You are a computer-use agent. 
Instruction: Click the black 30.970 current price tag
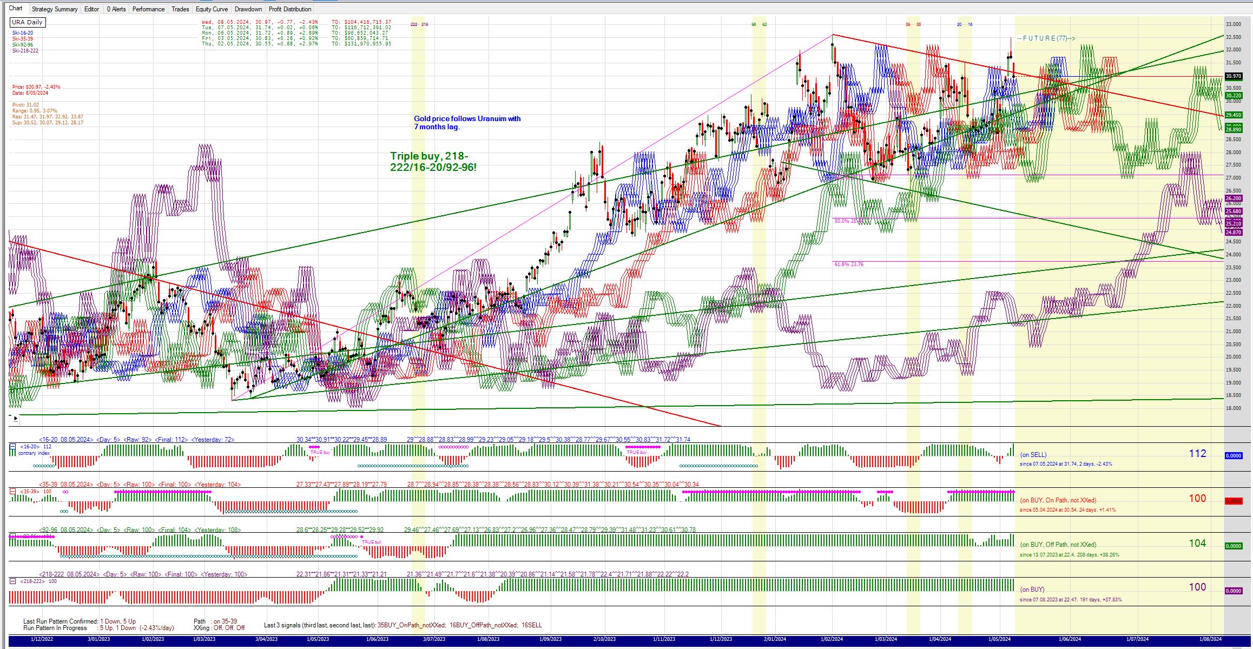[1233, 77]
